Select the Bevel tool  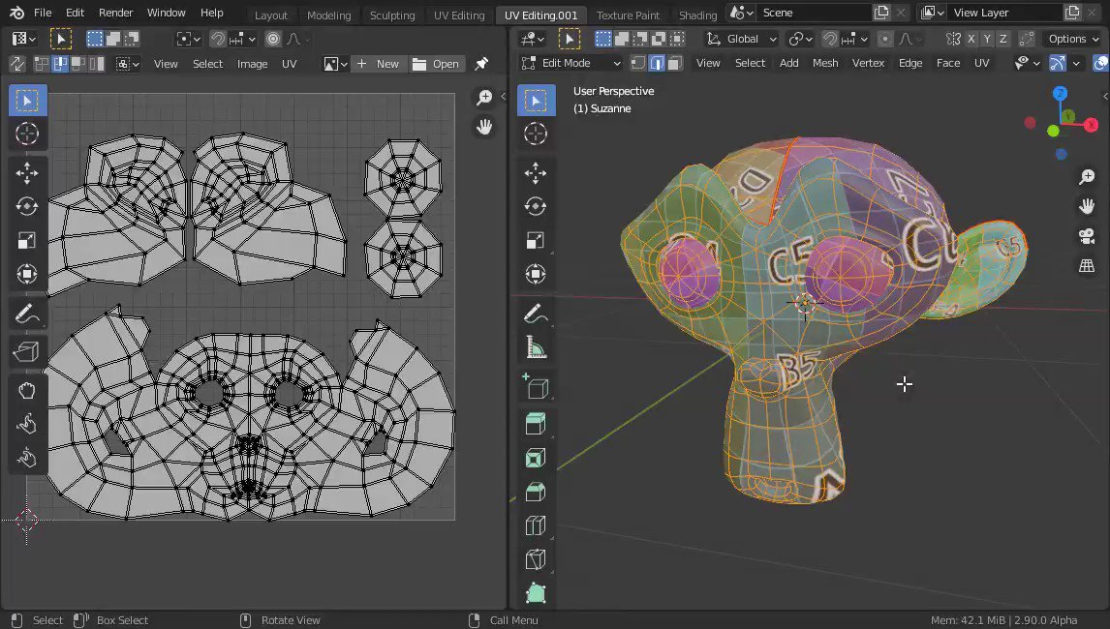536,492
